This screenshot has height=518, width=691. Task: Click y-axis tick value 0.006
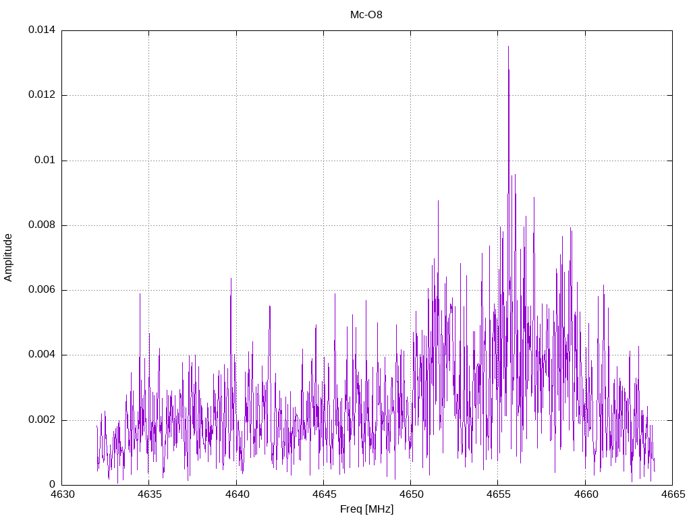[x=42, y=290]
